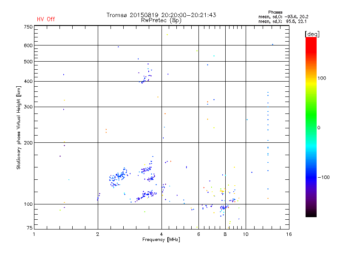Click the x-axis tick label "8"
340x255 pixels.
225,234
